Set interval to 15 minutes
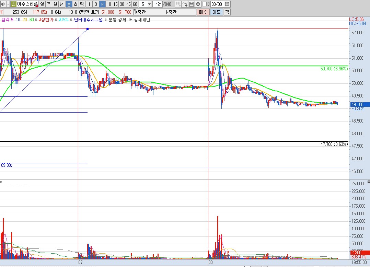The height and width of the screenshot is (267, 370). pyautogui.click(x=115, y=4)
